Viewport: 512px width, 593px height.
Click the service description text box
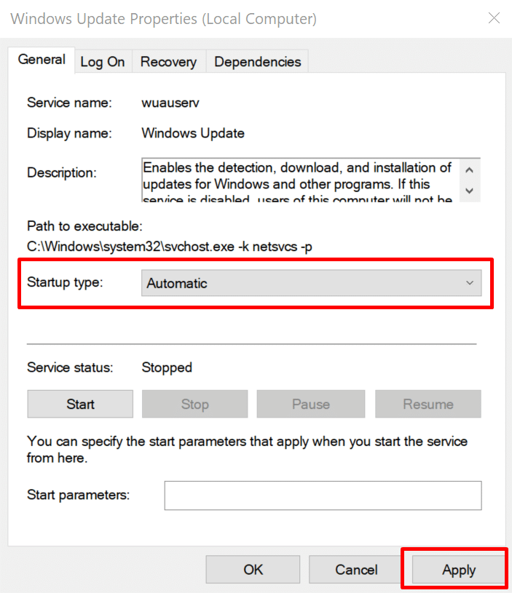coord(299,181)
